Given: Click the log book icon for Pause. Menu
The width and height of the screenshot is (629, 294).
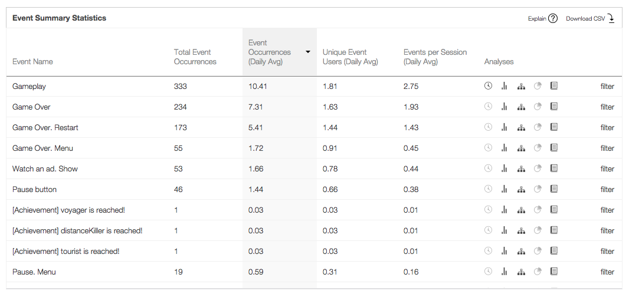Looking at the screenshot, I should [x=554, y=272].
